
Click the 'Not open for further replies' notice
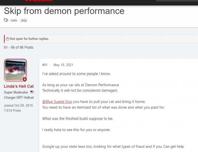pos(29,39)
